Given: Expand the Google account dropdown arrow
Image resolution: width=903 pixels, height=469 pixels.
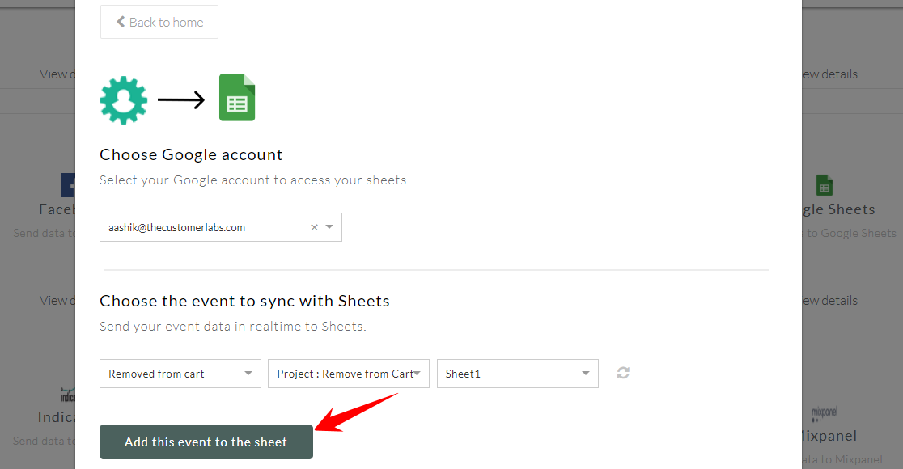Looking at the screenshot, I should click(x=329, y=226).
